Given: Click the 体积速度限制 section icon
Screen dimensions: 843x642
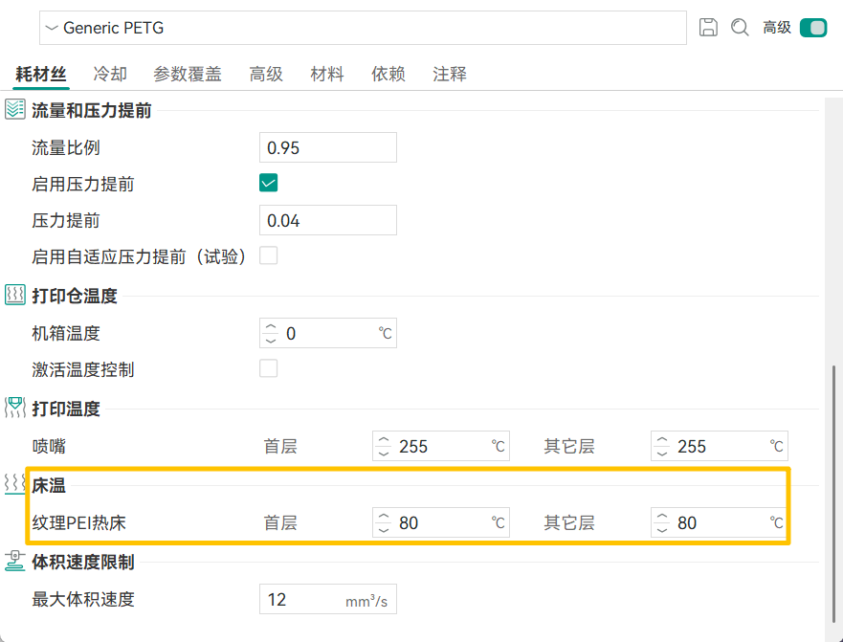Looking at the screenshot, I should pos(15,562).
